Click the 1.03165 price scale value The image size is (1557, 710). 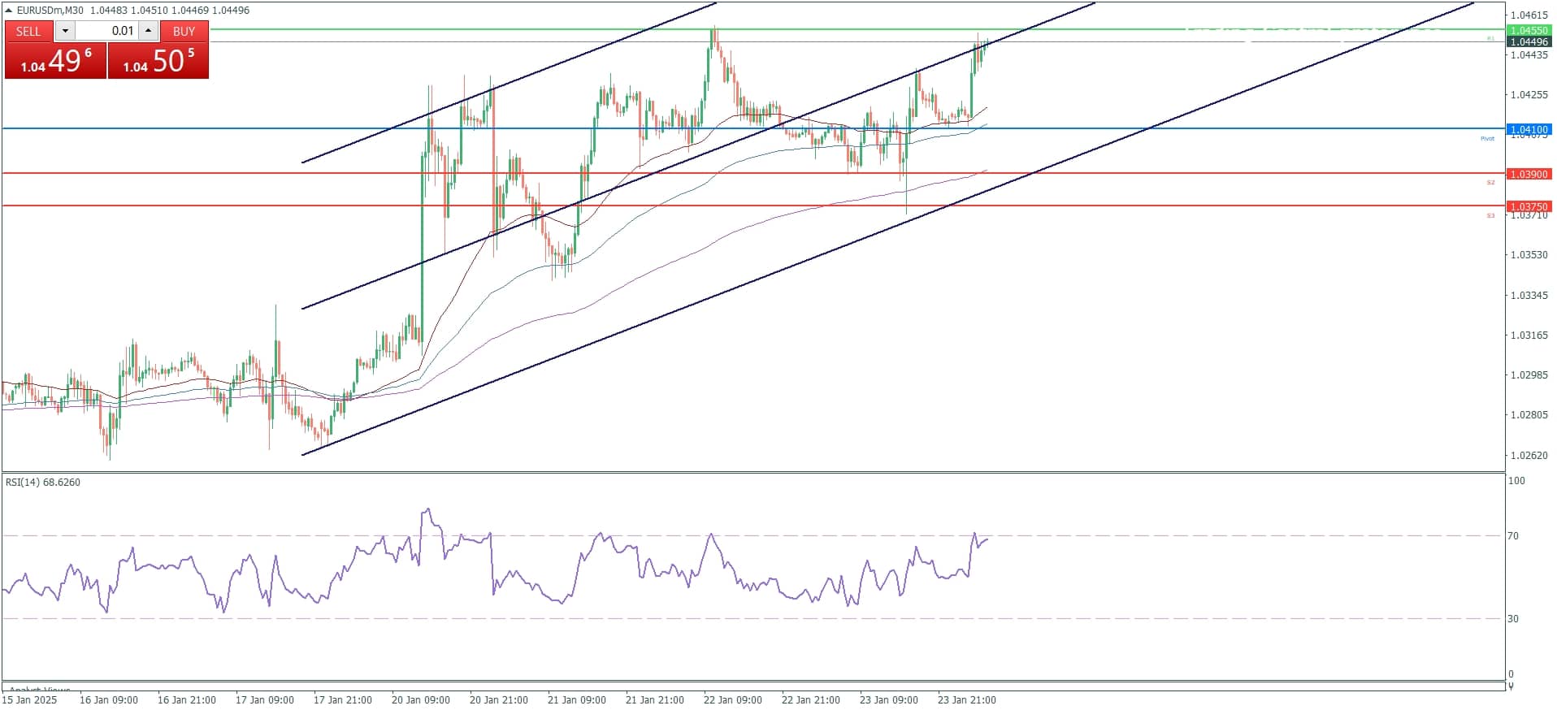1529,336
